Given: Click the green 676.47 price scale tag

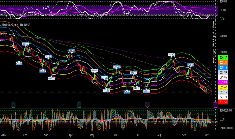Looking at the screenshot, I should click(223, 57).
